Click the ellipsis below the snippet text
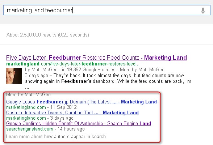 point(27,88)
